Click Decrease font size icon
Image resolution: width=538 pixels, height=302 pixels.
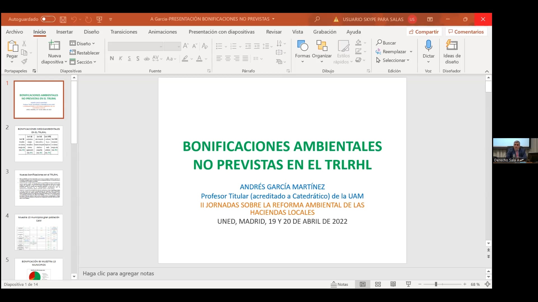[x=195, y=46]
